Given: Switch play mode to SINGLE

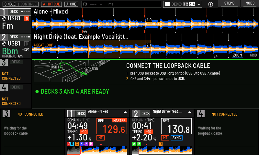Looking at the screenshot, I should click(x=10, y=4).
